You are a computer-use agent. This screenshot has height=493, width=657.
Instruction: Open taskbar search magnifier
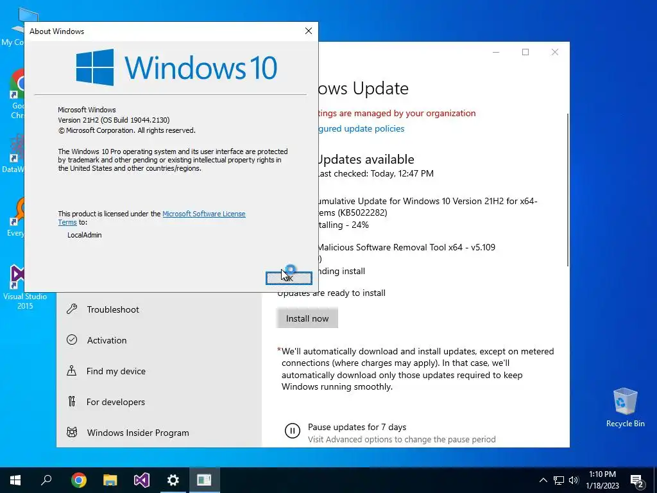[x=46, y=480]
